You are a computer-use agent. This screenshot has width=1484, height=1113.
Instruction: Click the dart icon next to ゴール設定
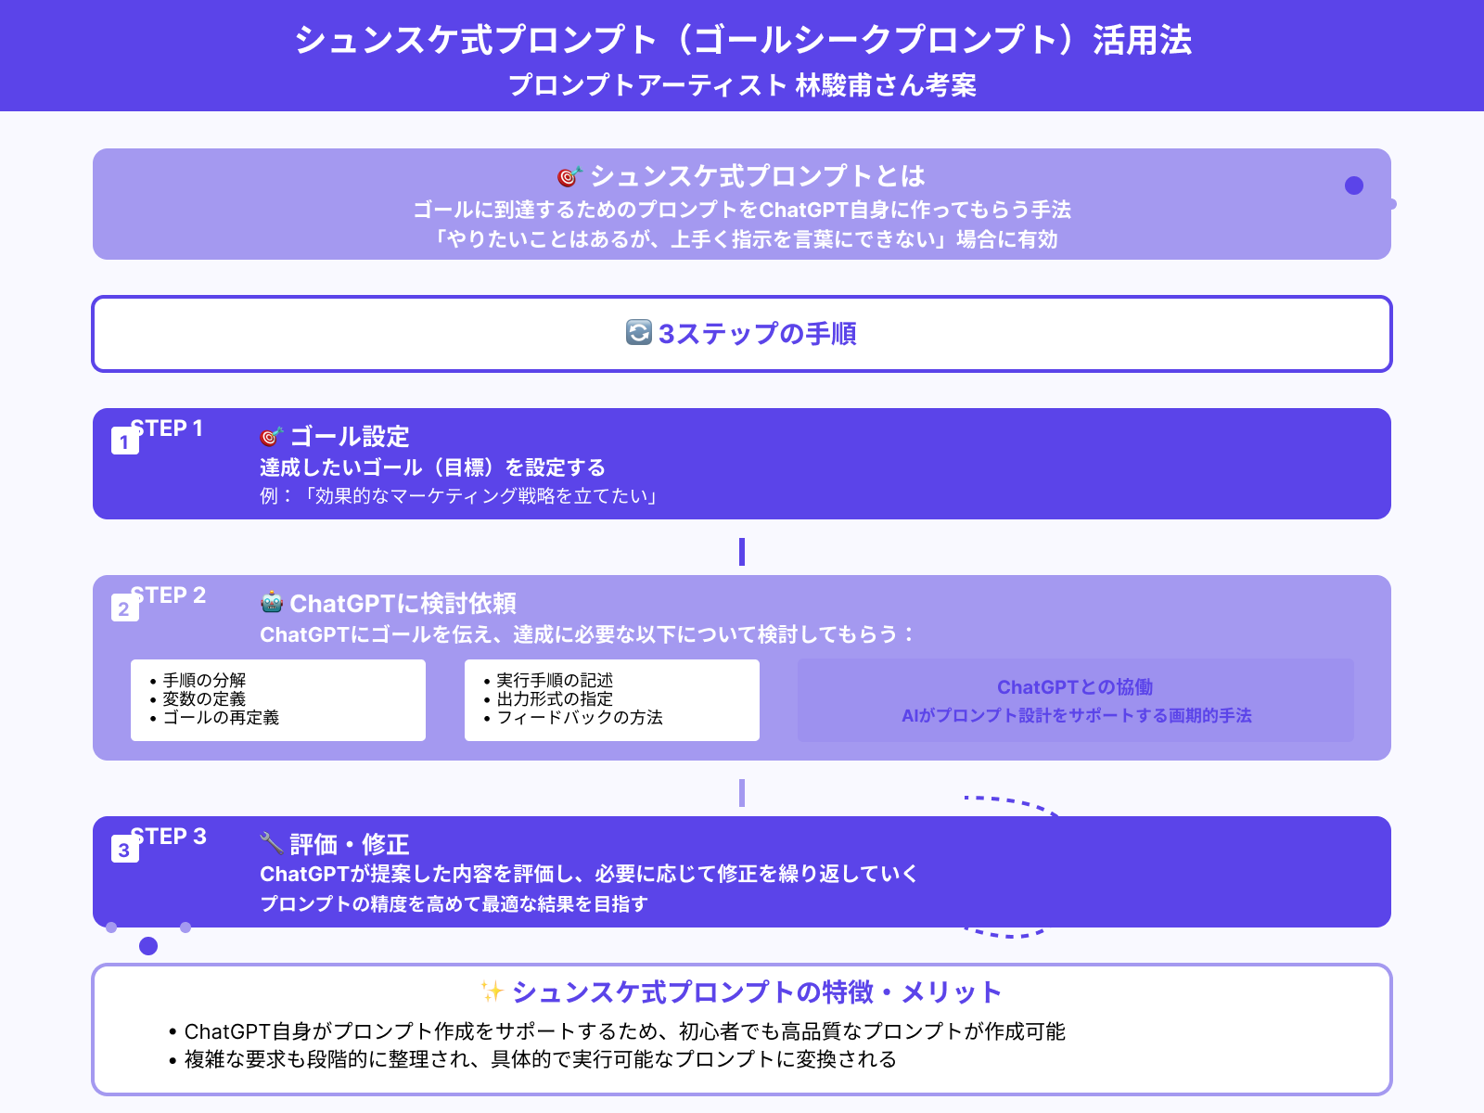(x=272, y=434)
